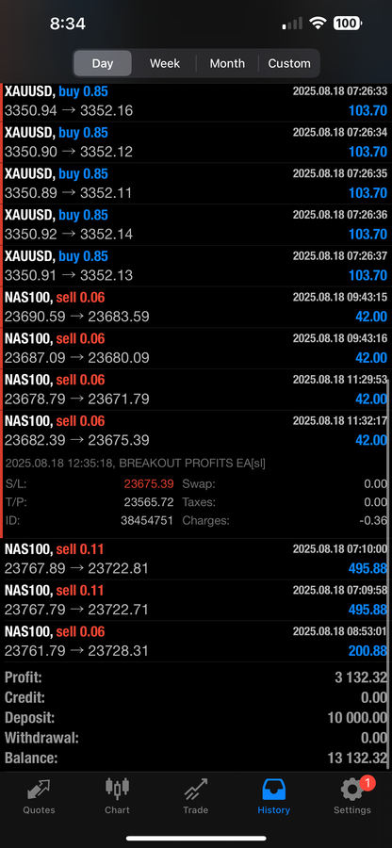Tap the battery indicator in status bar

pyautogui.click(x=347, y=24)
